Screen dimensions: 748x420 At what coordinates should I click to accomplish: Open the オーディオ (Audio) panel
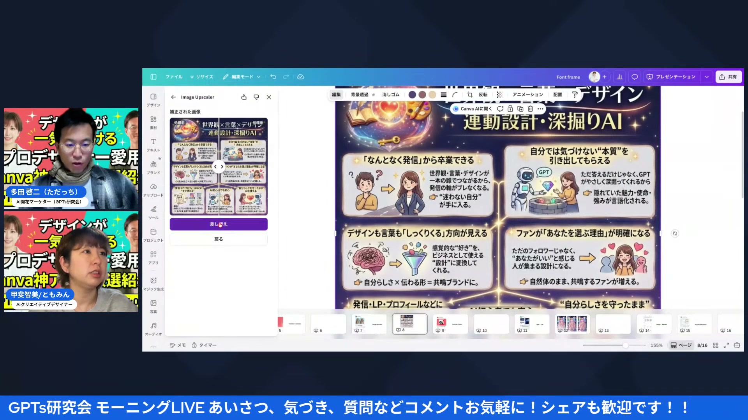pyautogui.click(x=153, y=329)
